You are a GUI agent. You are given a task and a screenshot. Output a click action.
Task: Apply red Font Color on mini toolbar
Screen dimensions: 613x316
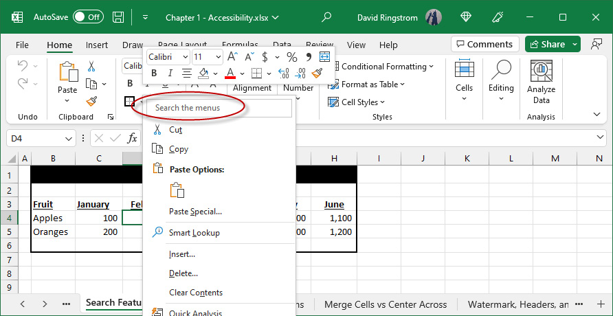tap(230, 73)
